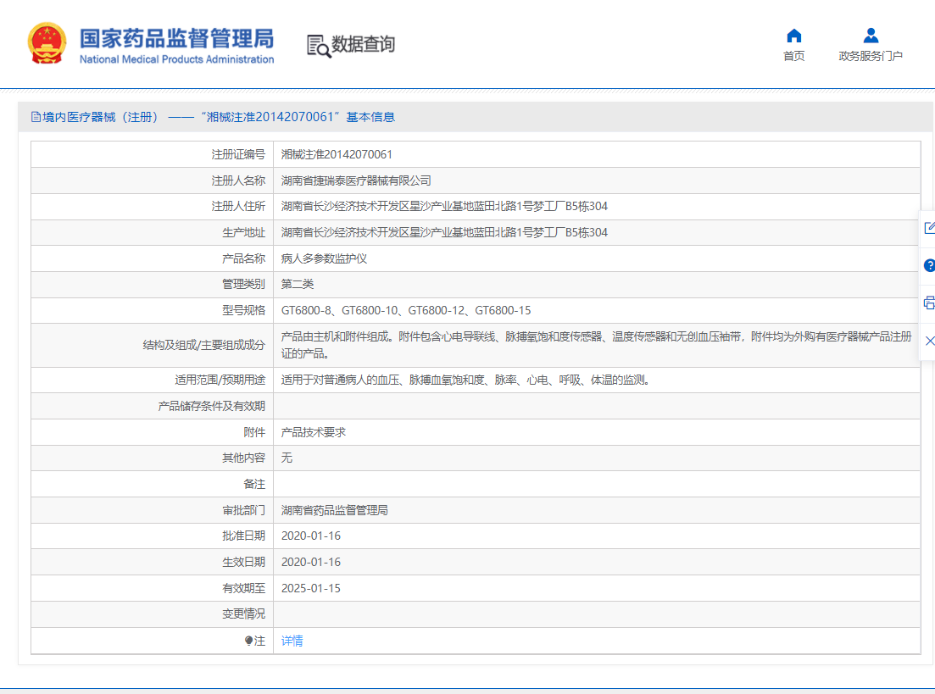Click the 注册人住所 address value
The width and height of the screenshot is (935, 694).
tap(444, 206)
